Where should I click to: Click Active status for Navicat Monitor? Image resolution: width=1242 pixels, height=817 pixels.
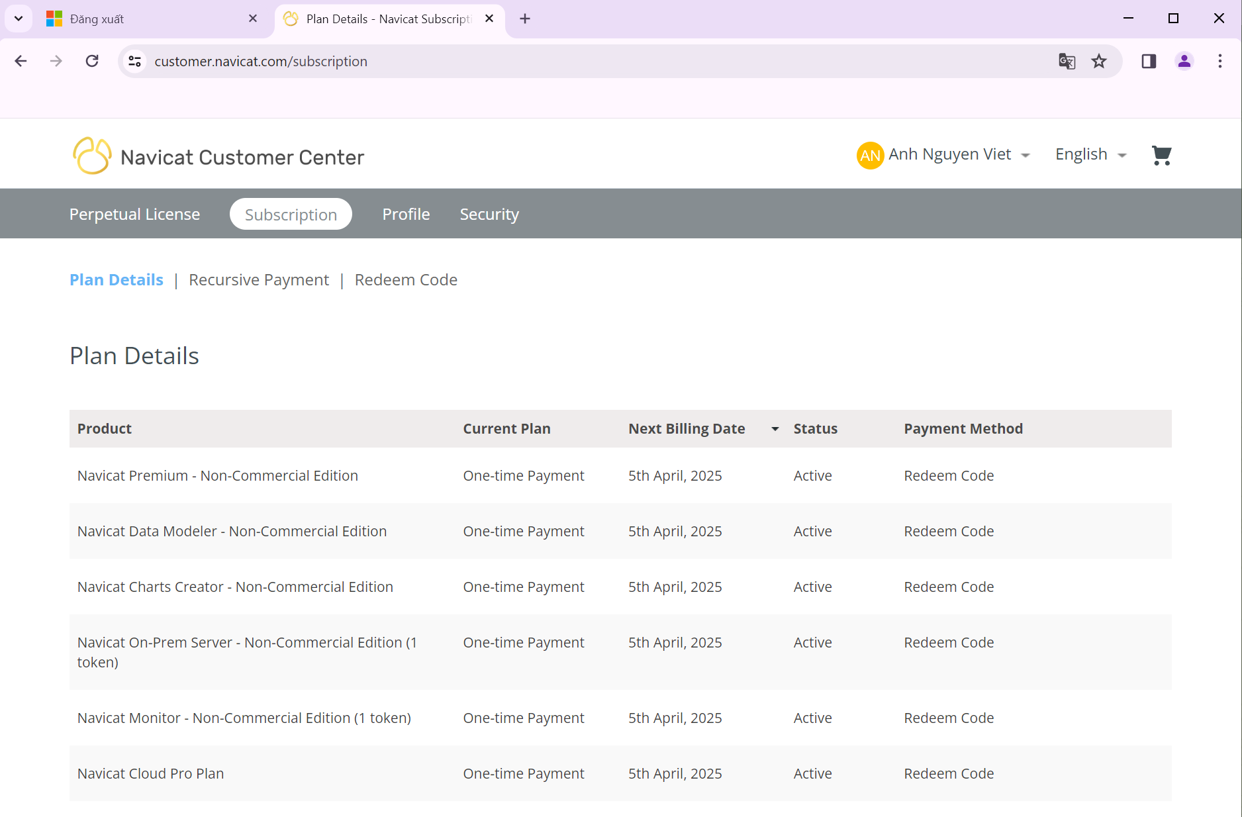click(x=812, y=718)
